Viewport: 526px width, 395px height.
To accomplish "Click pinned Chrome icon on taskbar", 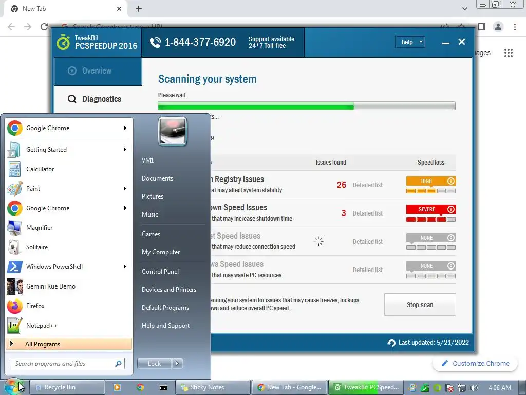I will (x=140, y=387).
